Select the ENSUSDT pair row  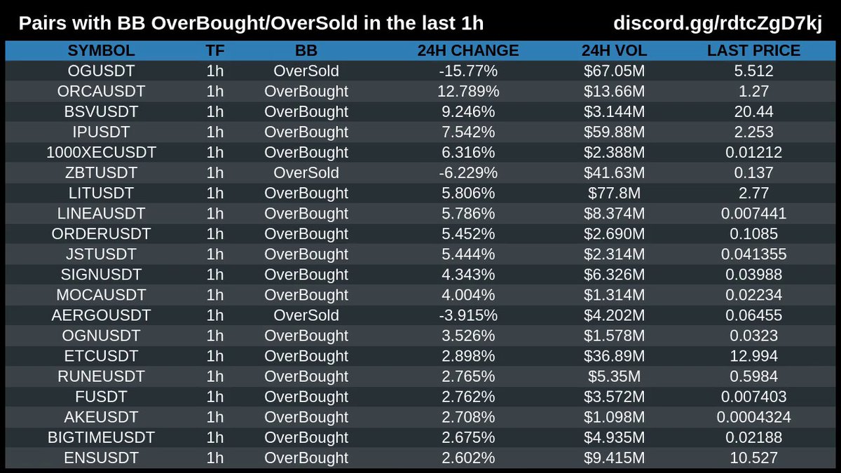click(102, 458)
